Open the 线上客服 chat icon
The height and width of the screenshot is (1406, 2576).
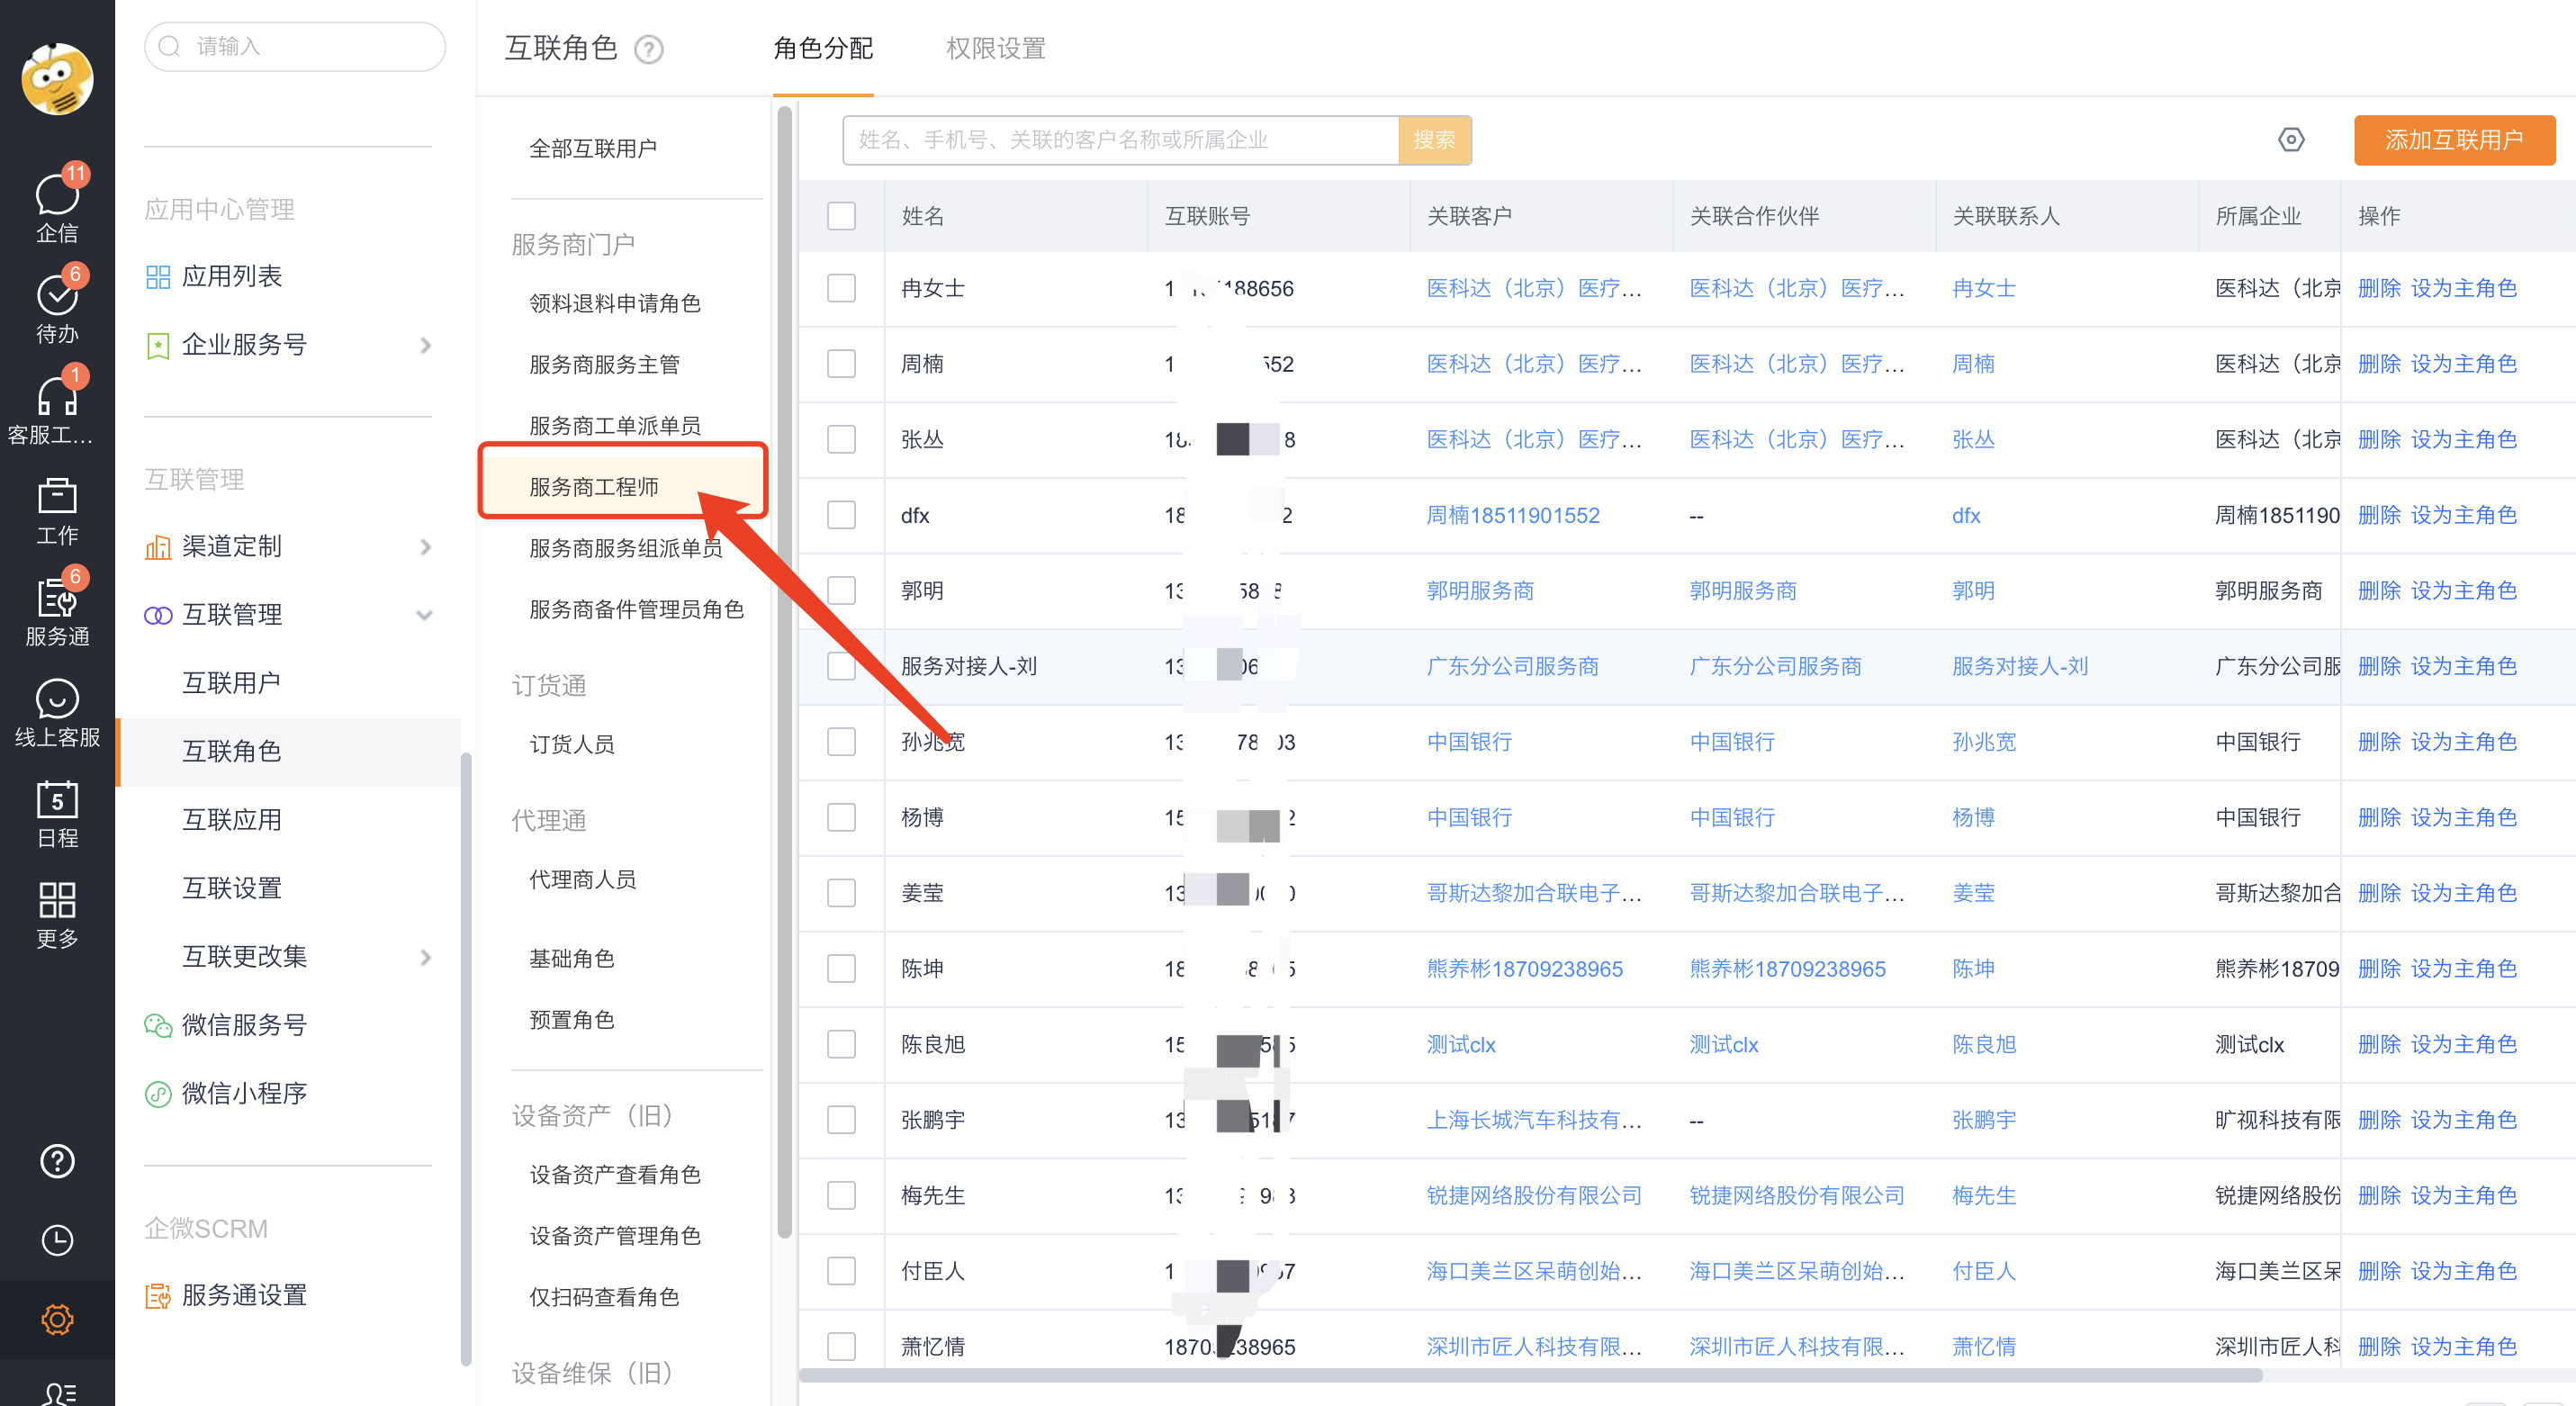(x=57, y=712)
